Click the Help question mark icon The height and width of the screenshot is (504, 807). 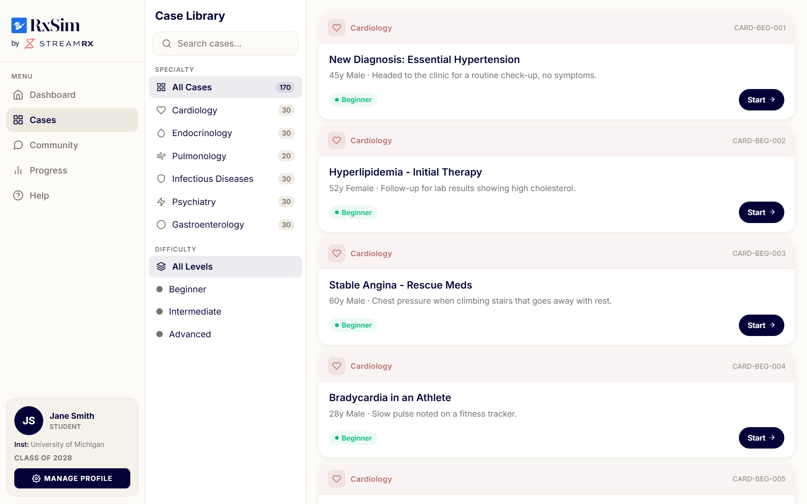18,196
